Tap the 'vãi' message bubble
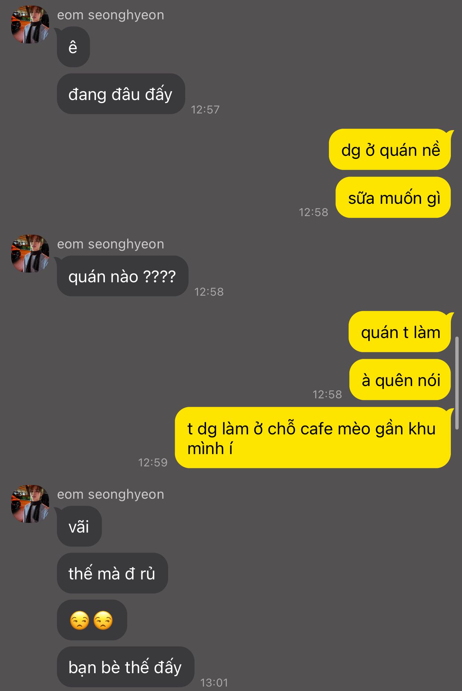Image resolution: width=462 pixels, height=691 pixels. tap(79, 526)
